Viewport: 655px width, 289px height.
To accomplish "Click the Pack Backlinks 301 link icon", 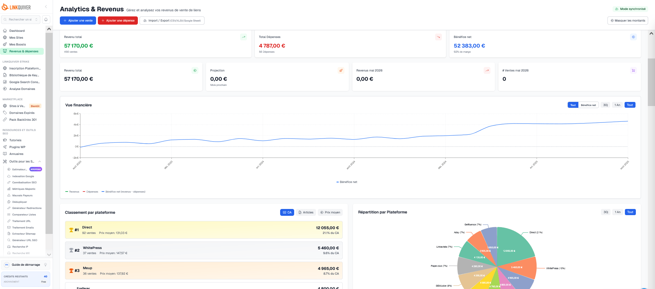I will click(5, 120).
